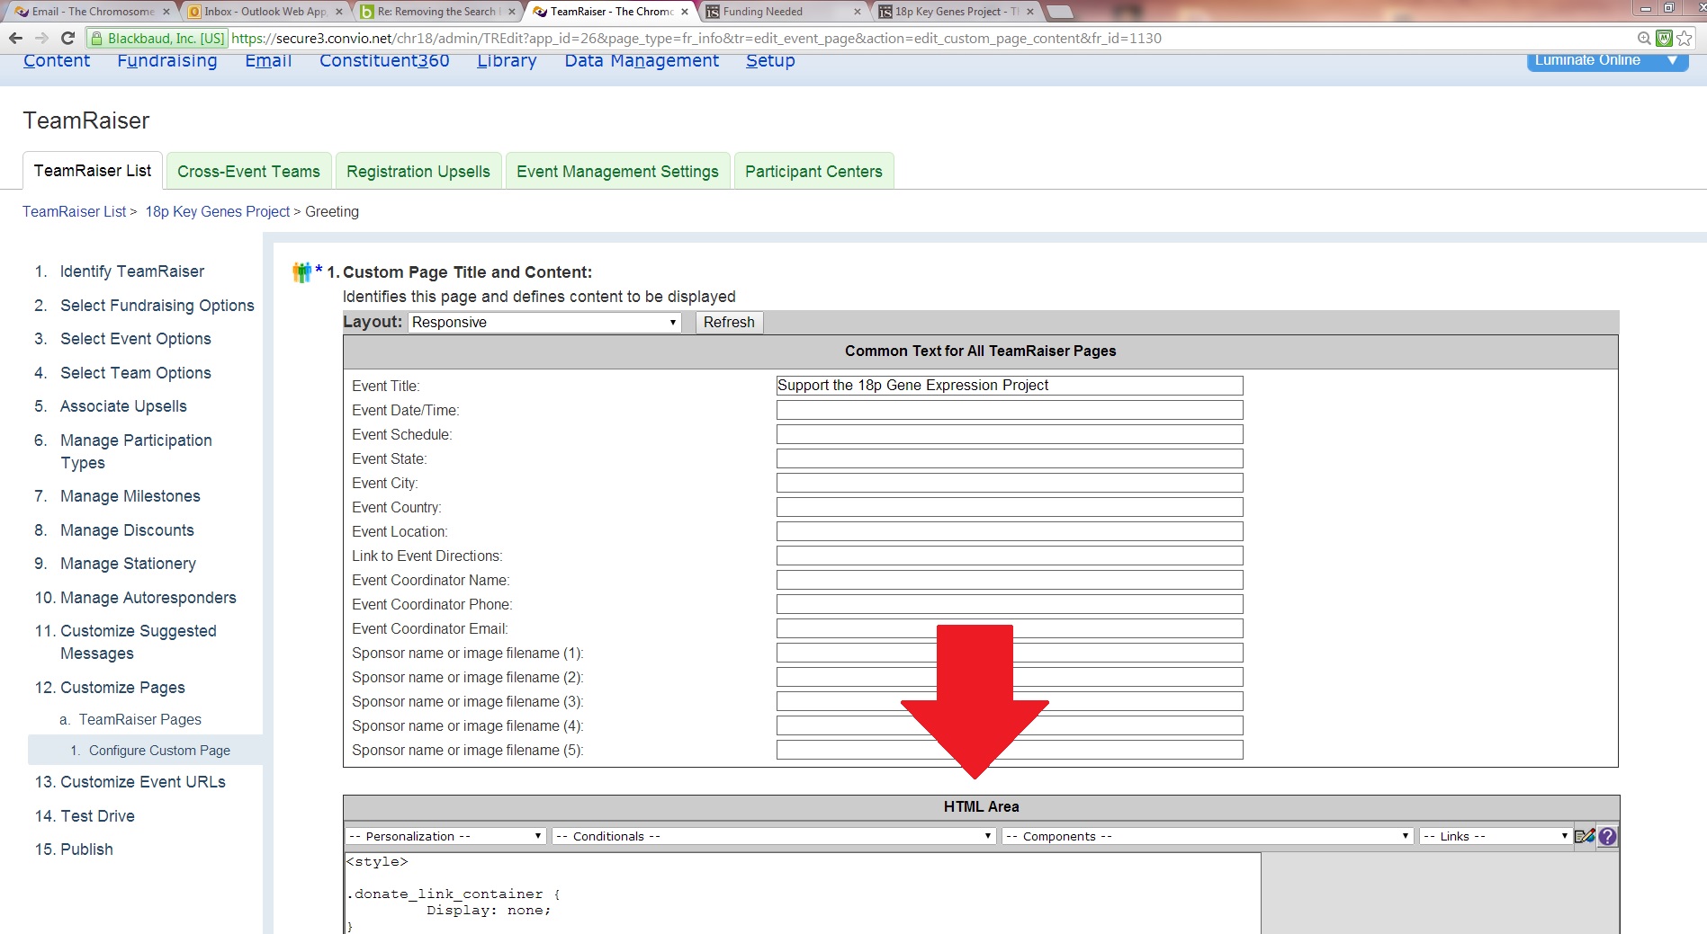Follow the TeamRaiser List breadcrumb link
The width and height of the screenshot is (1707, 934).
pos(75,211)
